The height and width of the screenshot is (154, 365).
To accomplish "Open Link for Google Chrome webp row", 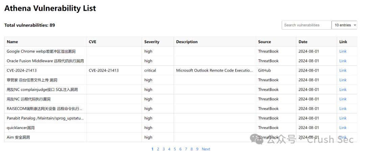I will tap(343, 51).
